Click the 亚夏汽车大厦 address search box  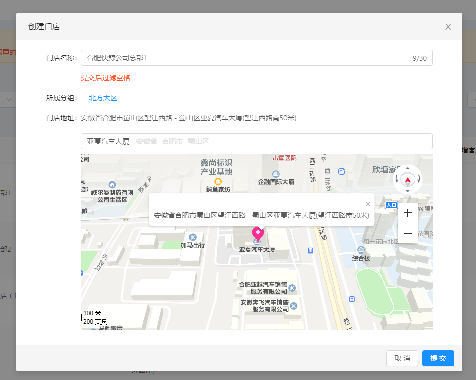tap(256, 141)
